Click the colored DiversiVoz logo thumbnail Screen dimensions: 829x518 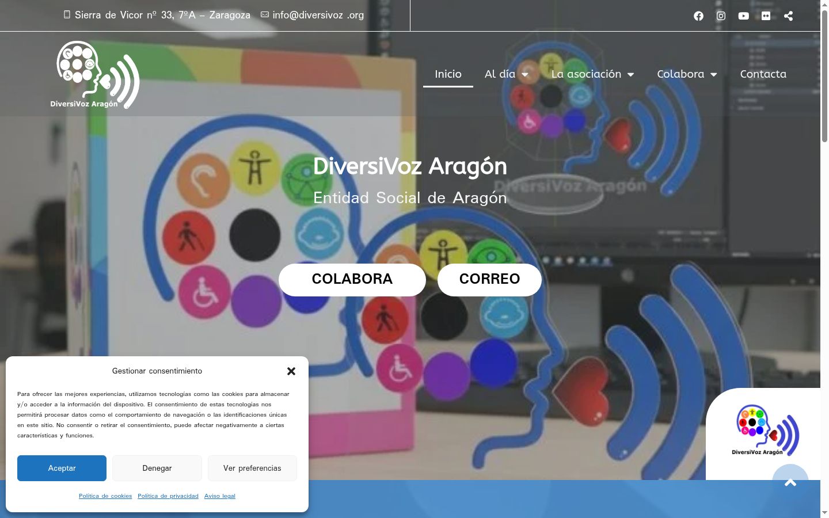[x=765, y=430]
